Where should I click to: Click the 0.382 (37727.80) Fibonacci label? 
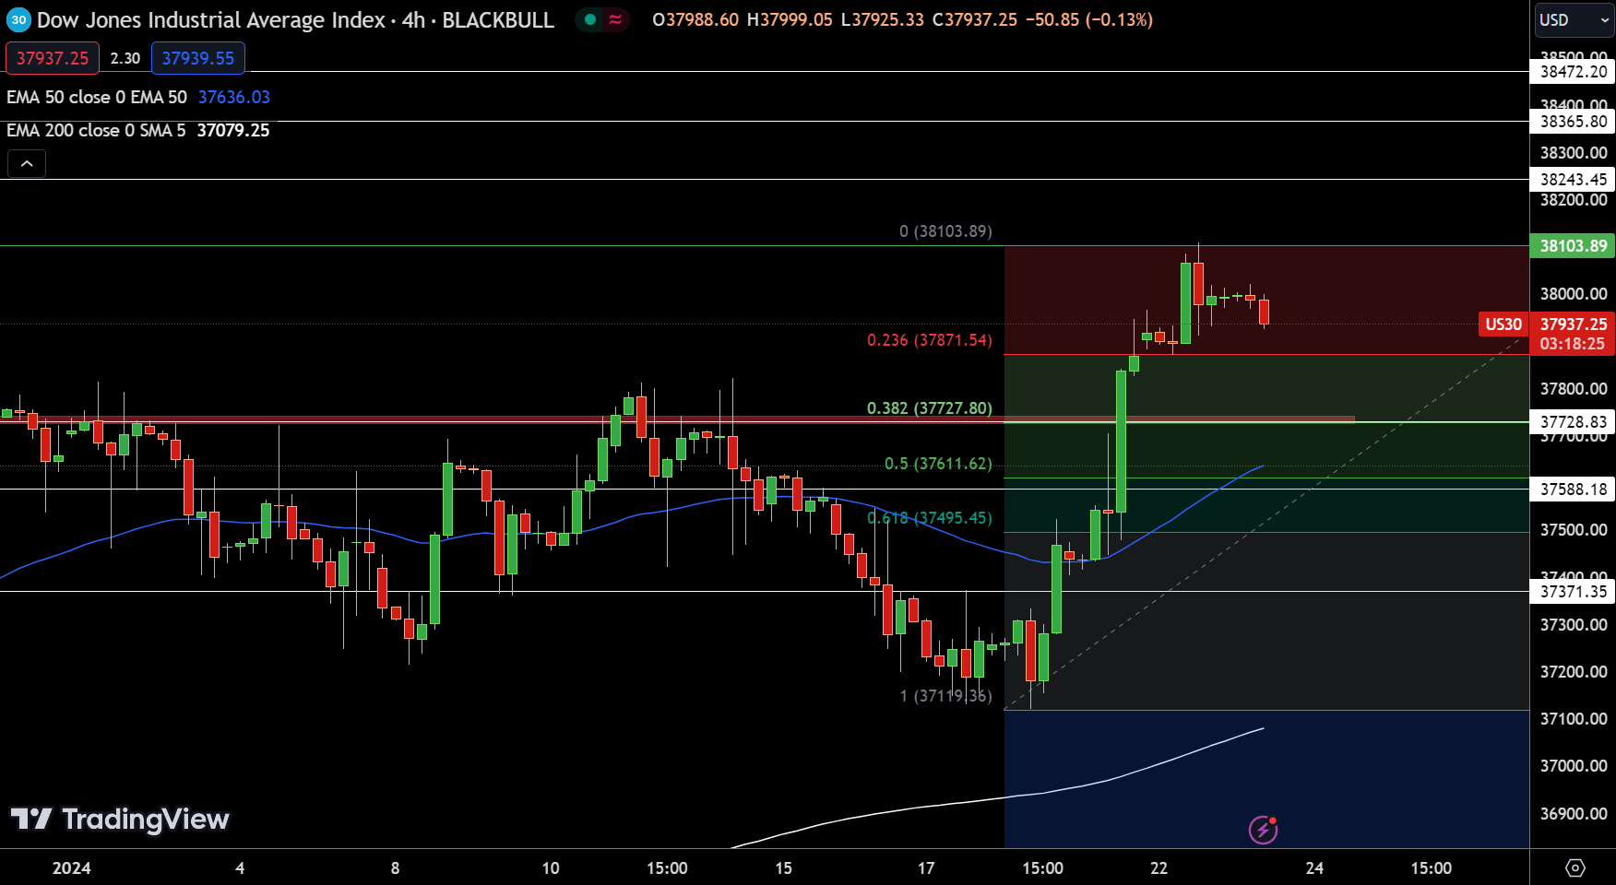tap(930, 408)
